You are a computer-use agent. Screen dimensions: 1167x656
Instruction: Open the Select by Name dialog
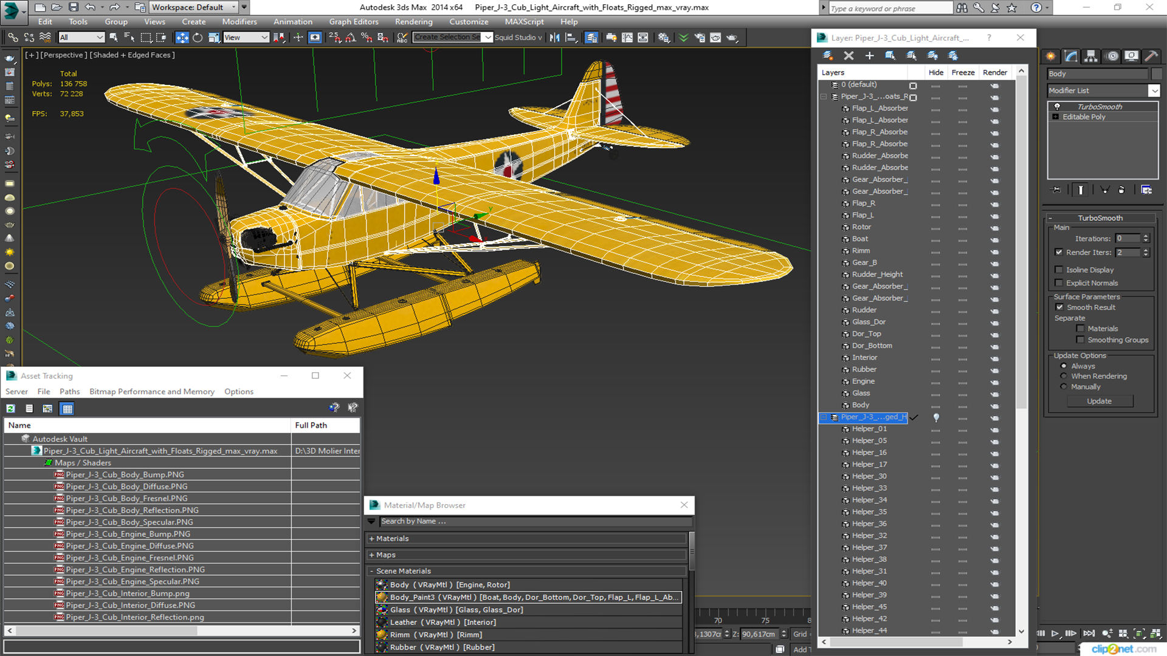click(129, 38)
